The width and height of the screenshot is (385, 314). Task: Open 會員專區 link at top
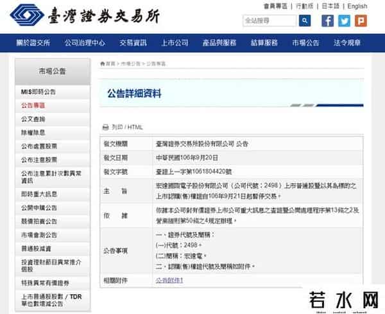tap(275, 6)
